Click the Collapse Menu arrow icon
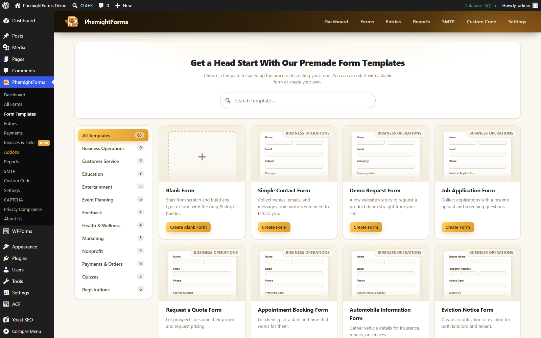 pyautogui.click(x=6, y=331)
